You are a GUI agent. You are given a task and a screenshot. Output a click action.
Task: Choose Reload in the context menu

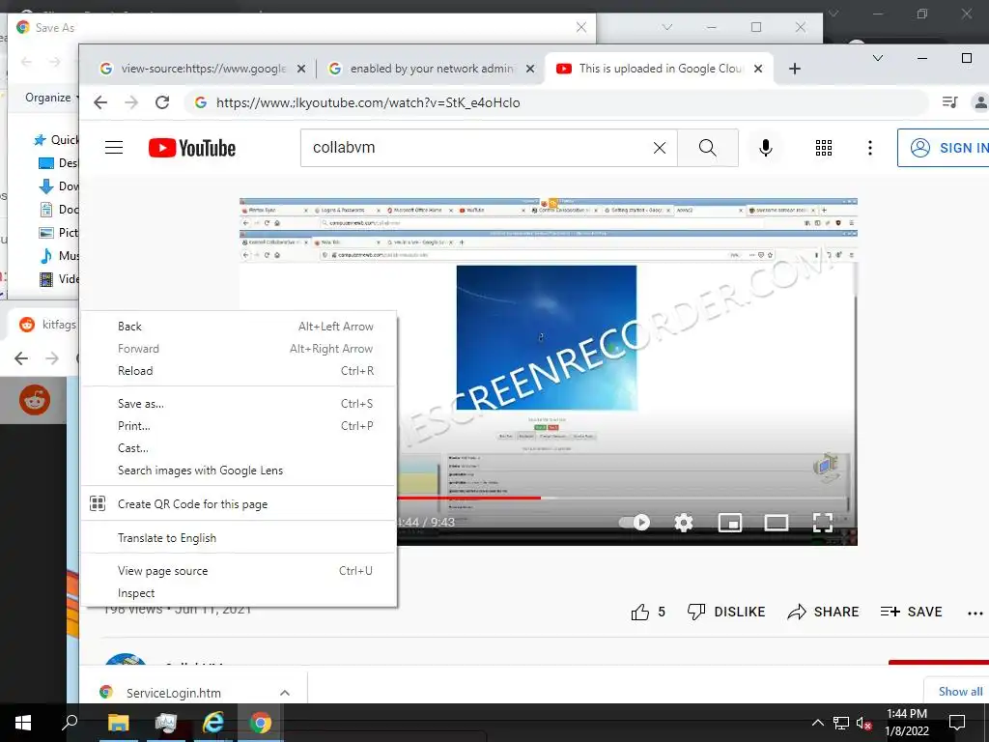(x=240, y=370)
